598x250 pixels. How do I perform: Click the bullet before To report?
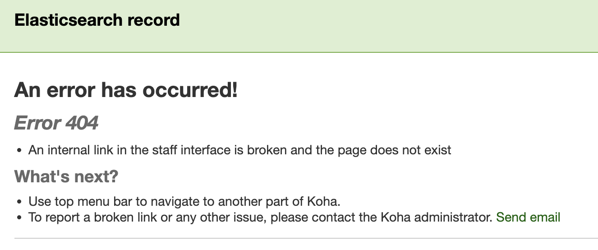point(19,218)
